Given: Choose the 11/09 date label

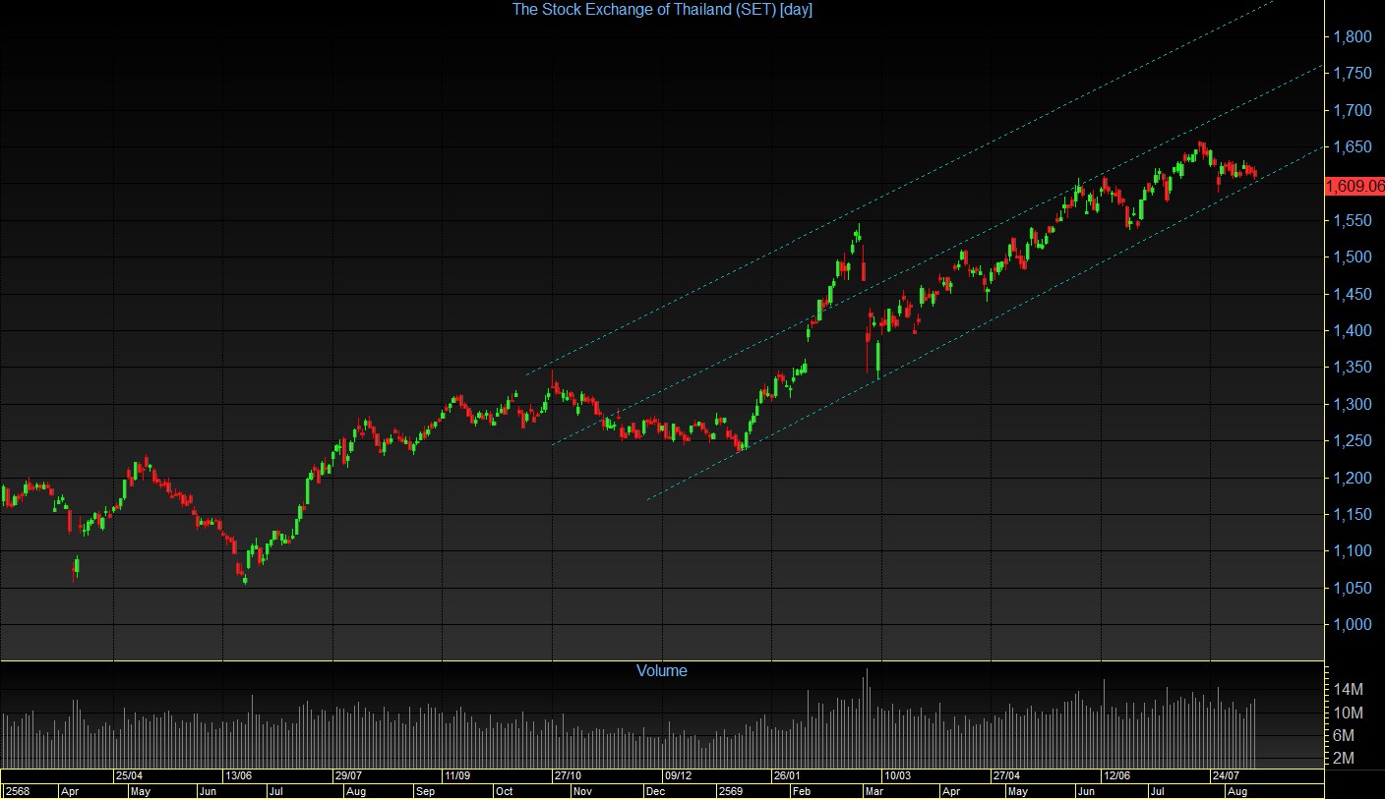Looking at the screenshot, I should [x=457, y=775].
